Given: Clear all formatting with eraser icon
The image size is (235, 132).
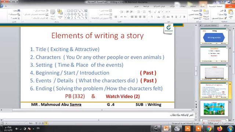Looking at the screenshot, I should (150, 12).
